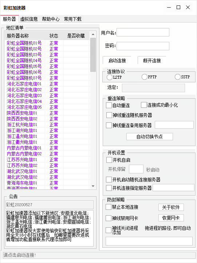The width and height of the screenshot is (197, 263).
Task: Select server 浙江温州电信01
Action: [x=22, y=136]
